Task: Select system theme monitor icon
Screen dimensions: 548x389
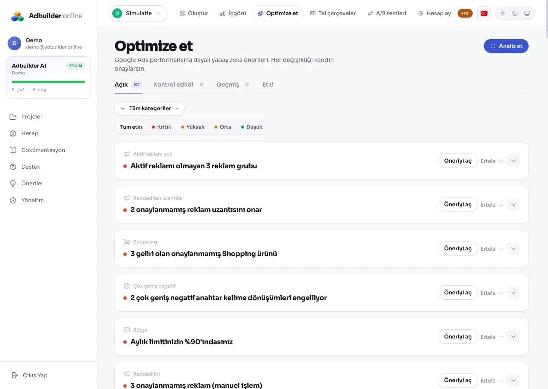Action: [527, 13]
